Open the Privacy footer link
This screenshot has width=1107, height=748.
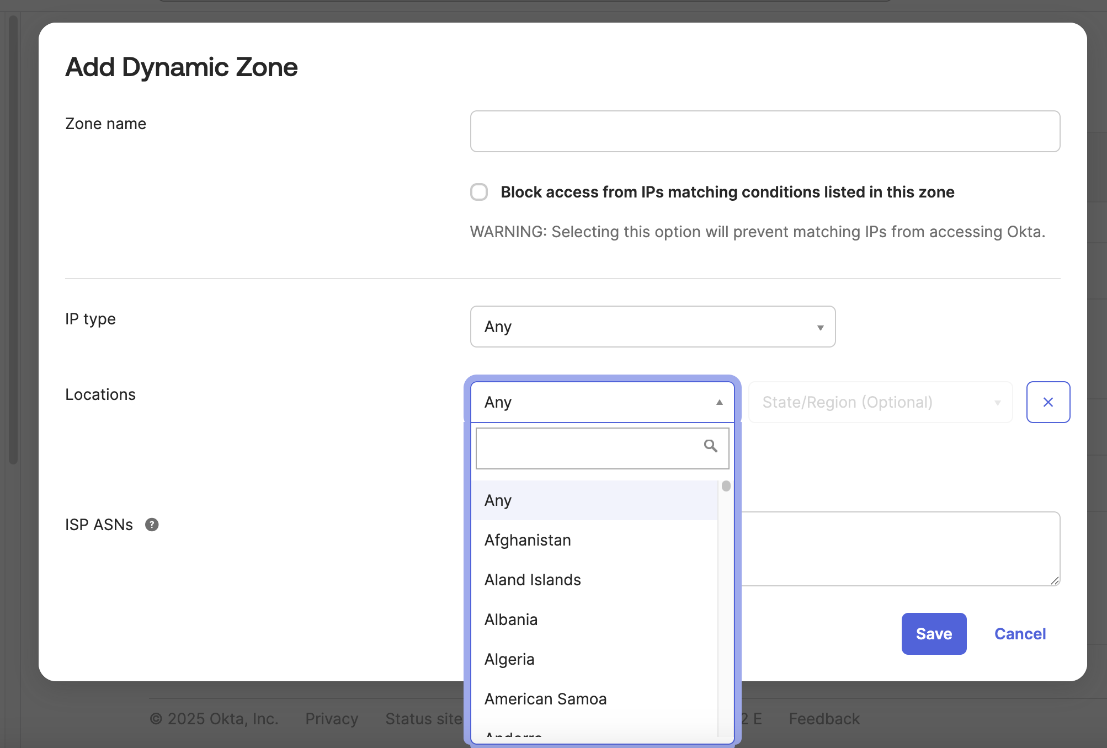pyautogui.click(x=331, y=718)
